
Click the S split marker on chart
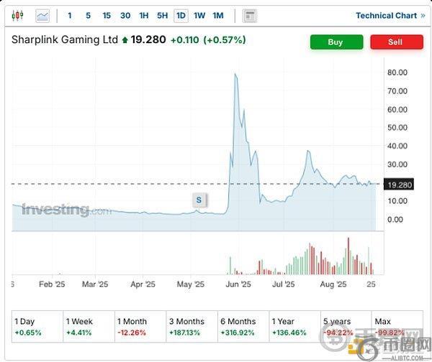199,200
